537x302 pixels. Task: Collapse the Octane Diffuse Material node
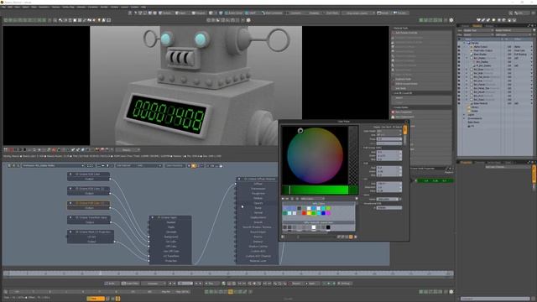point(239,179)
